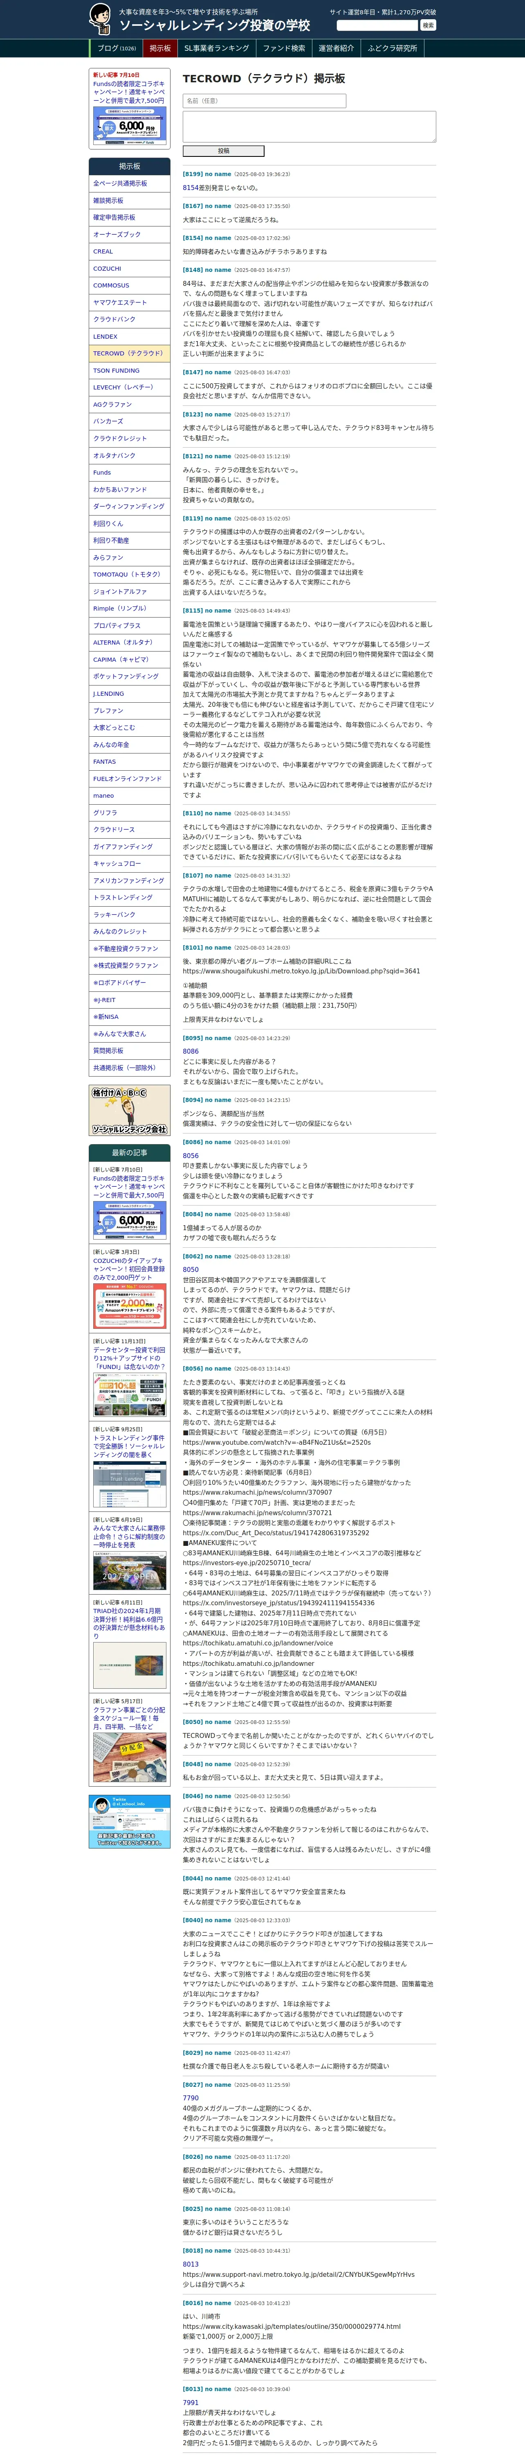Open the maneo board link
This screenshot has width=525, height=2457.
click(x=130, y=796)
